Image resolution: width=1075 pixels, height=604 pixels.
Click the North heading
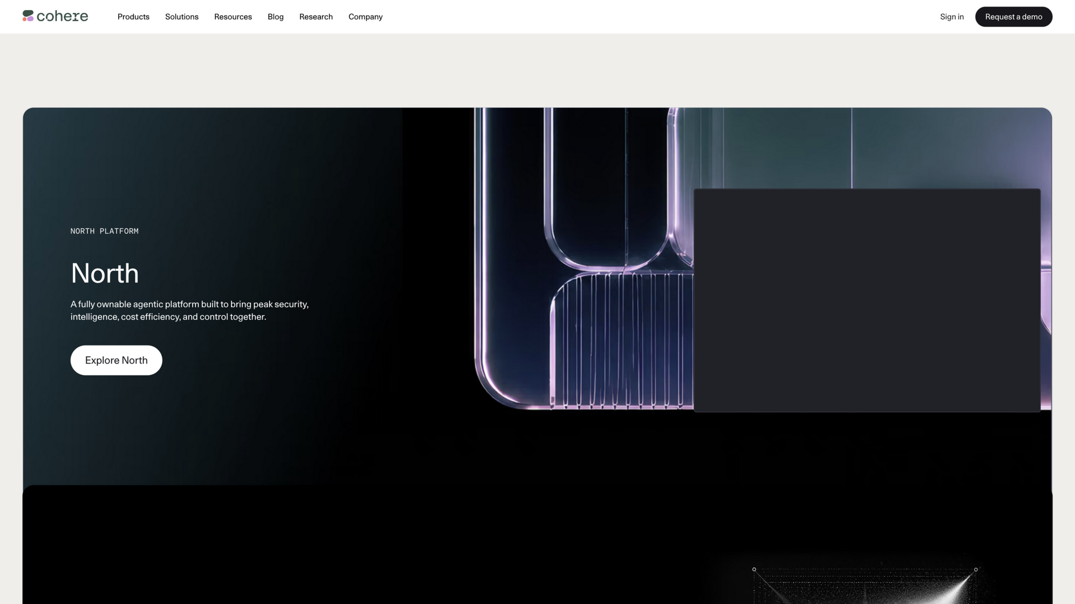pyautogui.click(x=105, y=273)
